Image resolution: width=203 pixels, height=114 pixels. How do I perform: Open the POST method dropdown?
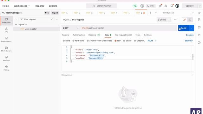tap(71, 28)
